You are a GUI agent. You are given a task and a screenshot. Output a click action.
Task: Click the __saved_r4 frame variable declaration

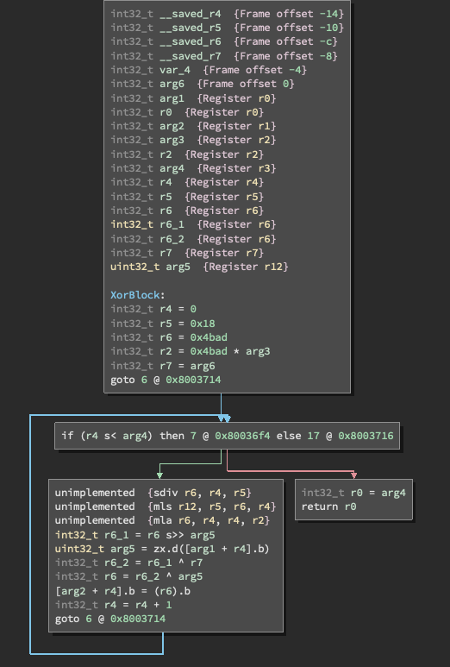coord(228,14)
